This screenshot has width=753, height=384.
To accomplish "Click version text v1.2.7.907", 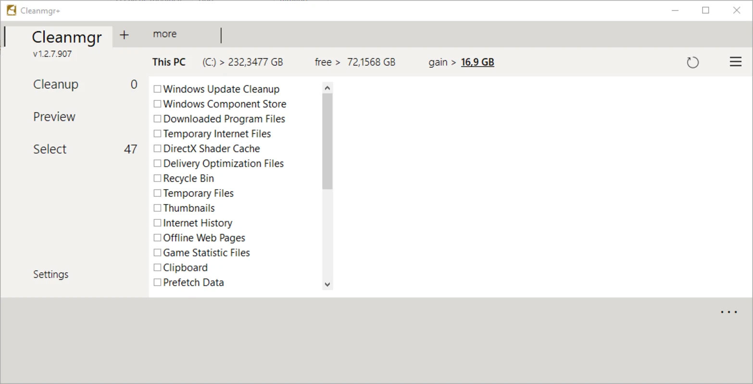I will [x=52, y=54].
